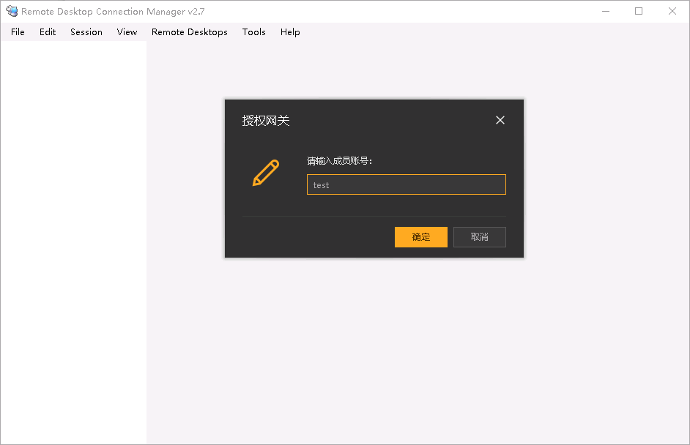
Task: Click the 授权网关 dialog title
Action: pos(266,121)
